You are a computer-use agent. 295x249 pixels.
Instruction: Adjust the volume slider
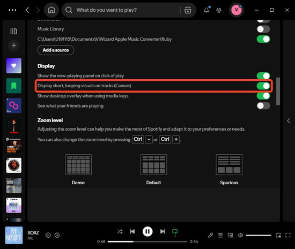(259, 235)
